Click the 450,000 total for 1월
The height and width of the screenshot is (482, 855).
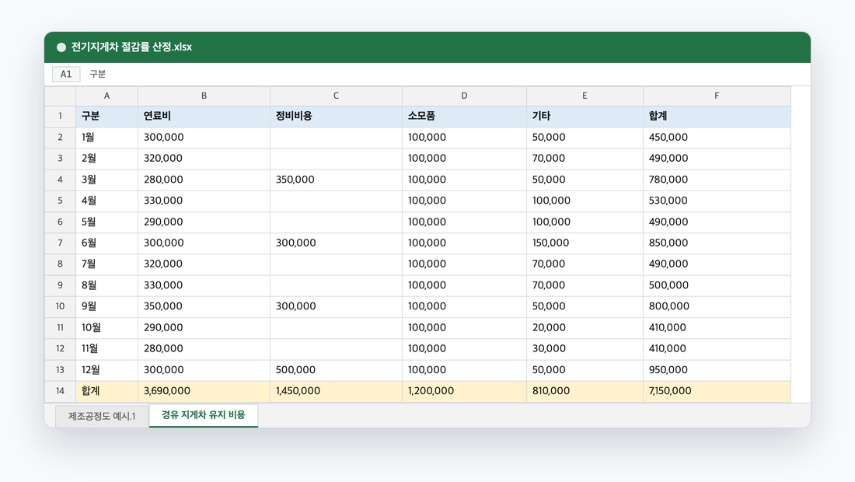tap(717, 138)
